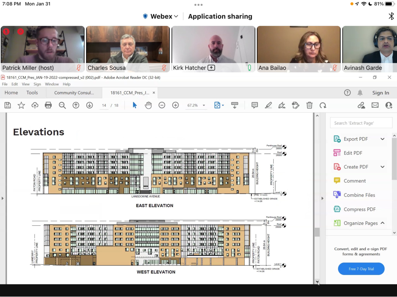Open the Edit menu
Viewport: 397px width, 297px height.
(x=15, y=84)
